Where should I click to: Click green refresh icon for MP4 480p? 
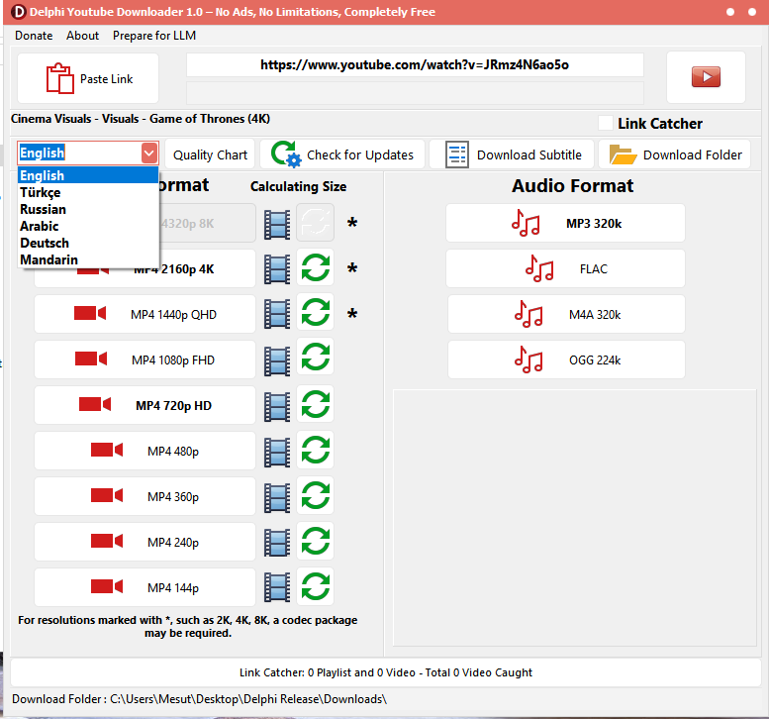click(316, 450)
